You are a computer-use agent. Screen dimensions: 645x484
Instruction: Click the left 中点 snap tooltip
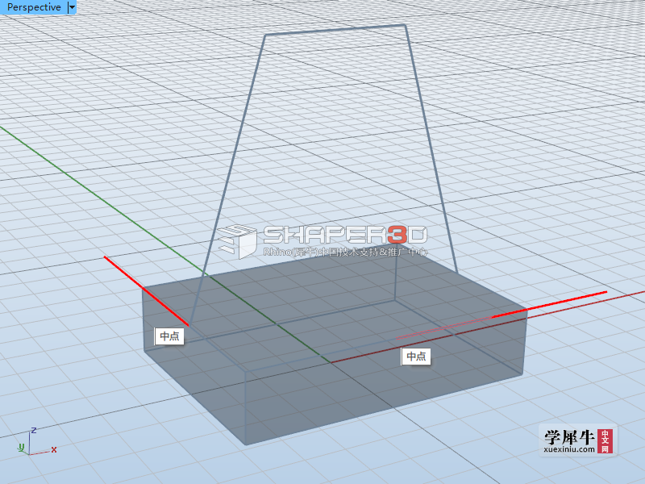pos(169,336)
